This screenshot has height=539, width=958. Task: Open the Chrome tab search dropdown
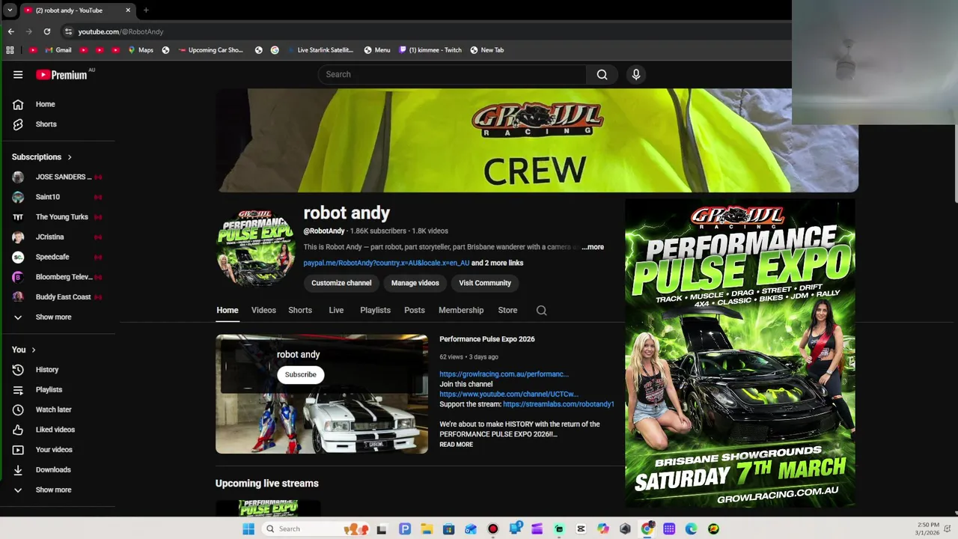coord(10,10)
